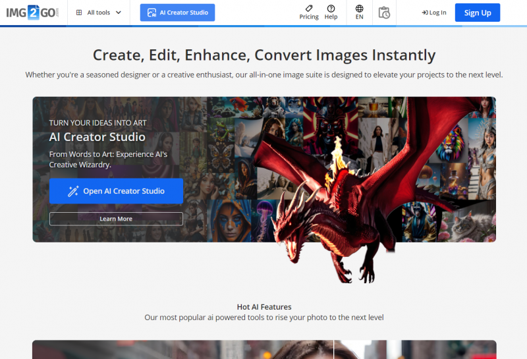The image size is (527, 359).
Task: Click the All tools grid icon
Action: 80,13
